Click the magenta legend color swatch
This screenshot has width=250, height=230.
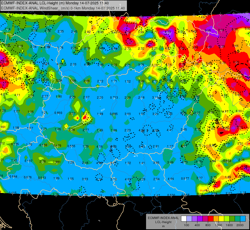pyautogui.click(x=205, y=219)
